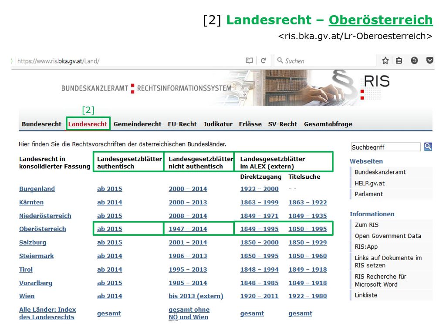Open 'RIS Recherche für Microsoft Word'
The height and width of the screenshot is (334, 446).
pyautogui.click(x=380, y=281)
